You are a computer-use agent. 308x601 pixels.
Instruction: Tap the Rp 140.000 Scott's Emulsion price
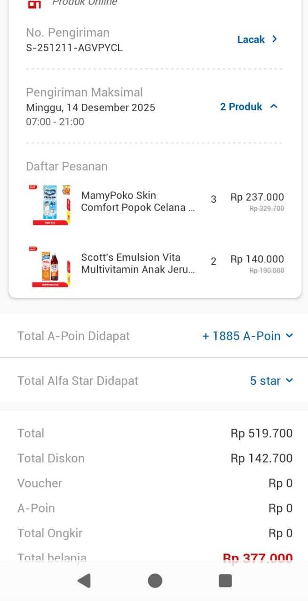coord(257,259)
